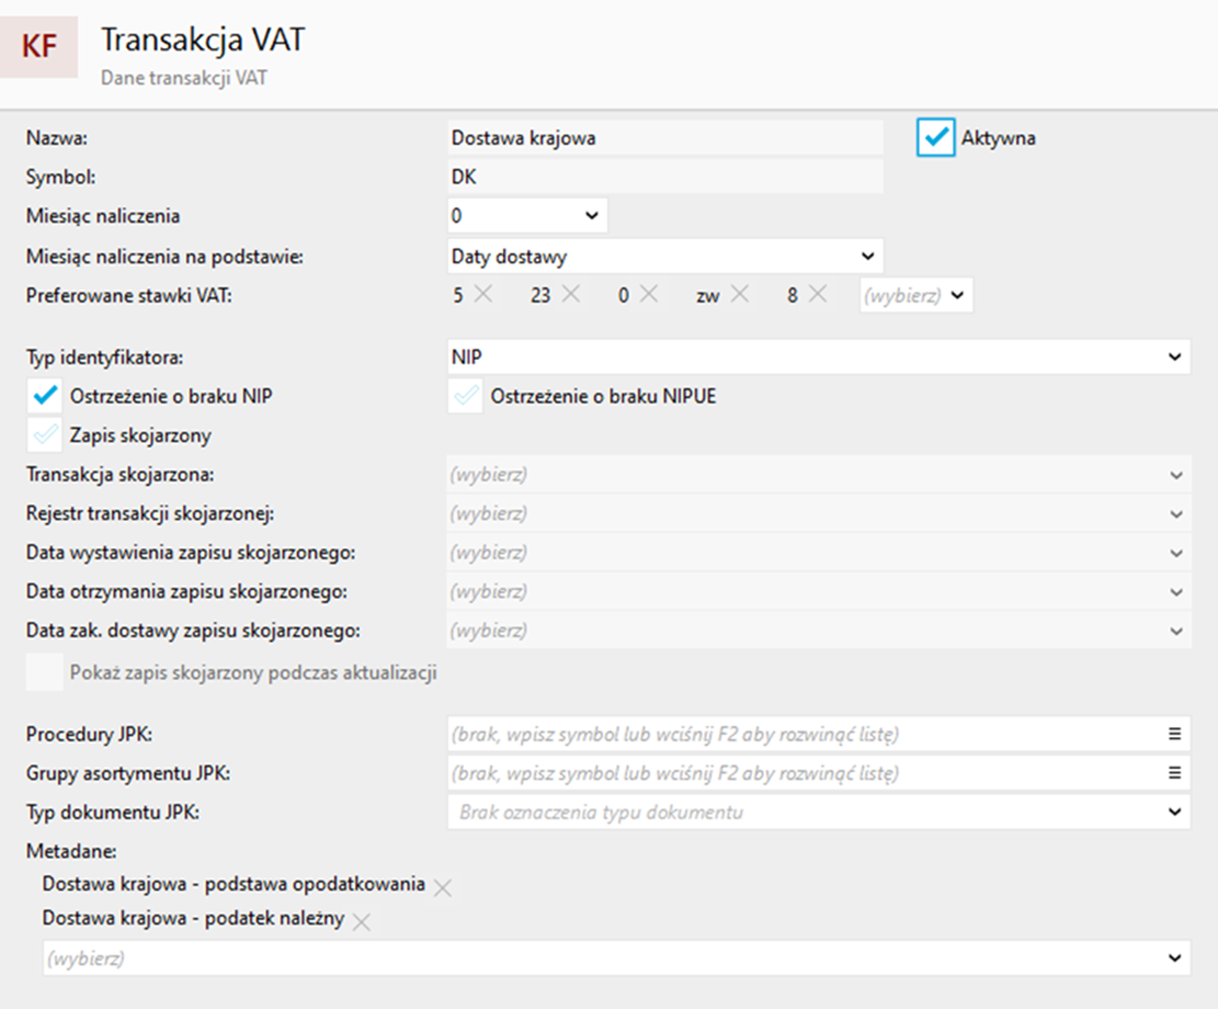1218x1009 pixels.
Task: Remove the zw VAT rate
Action: pyautogui.click(x=740, y=295)
